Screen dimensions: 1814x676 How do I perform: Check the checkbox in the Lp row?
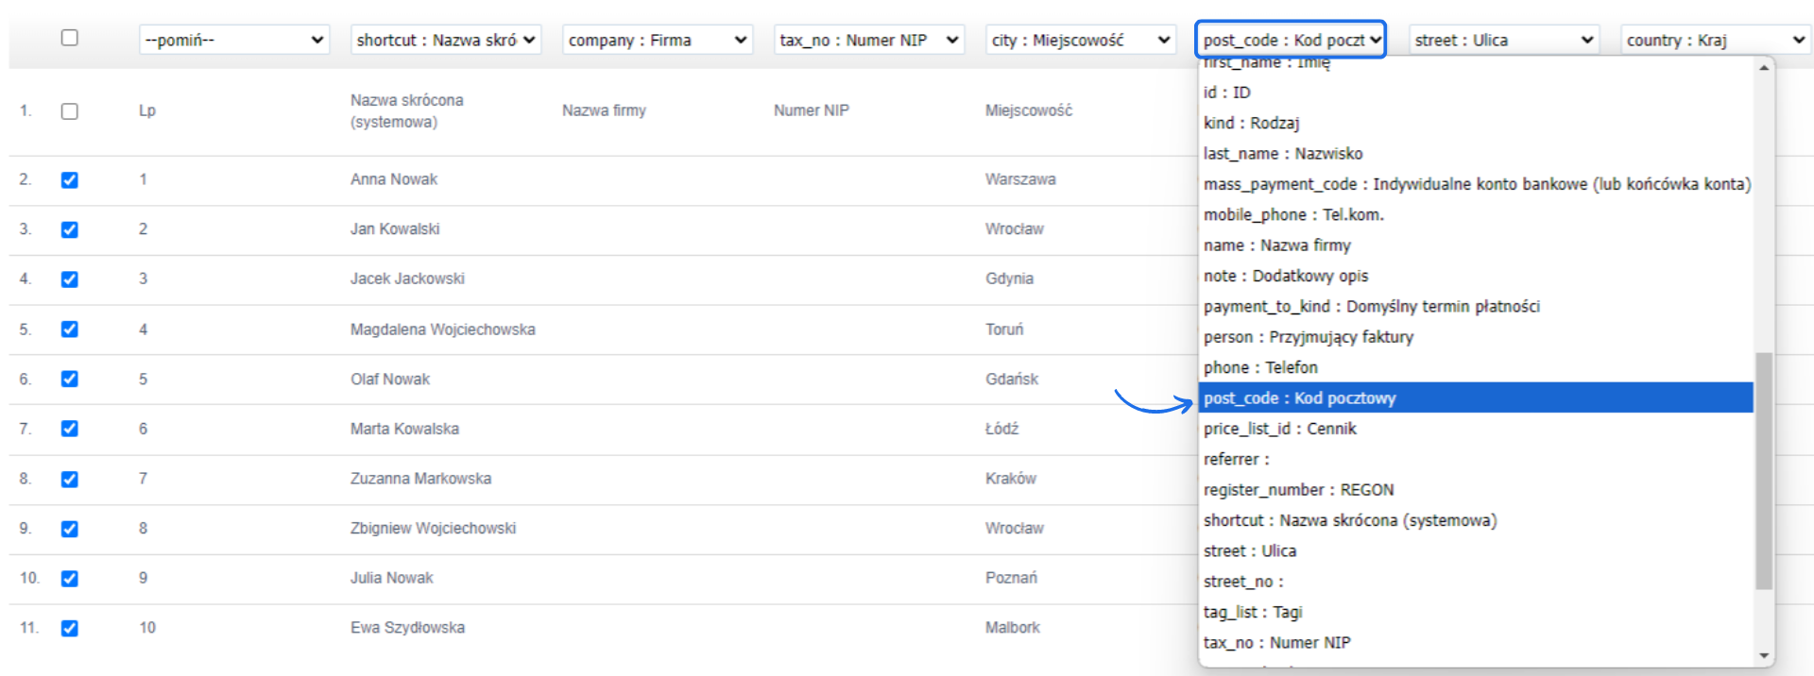[x=69, y=111]
